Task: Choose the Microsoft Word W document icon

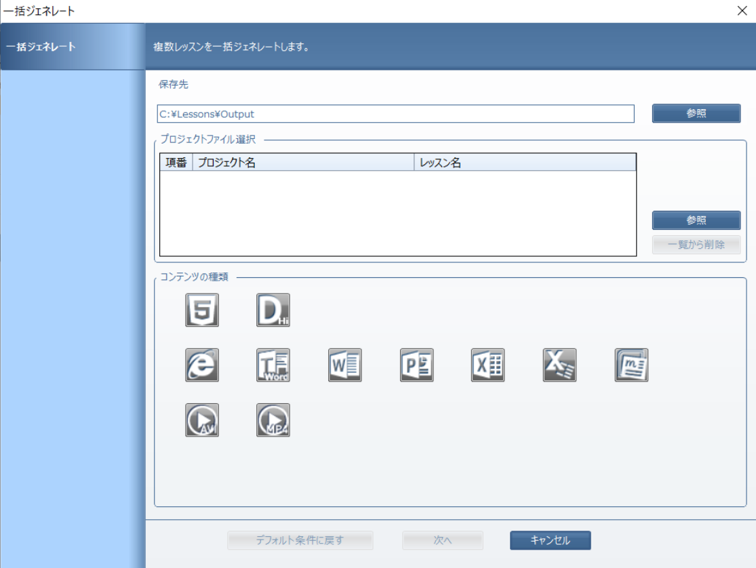Action: [345, 365]
